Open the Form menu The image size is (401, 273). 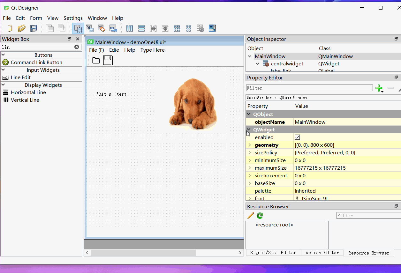(x=36, y=18)
